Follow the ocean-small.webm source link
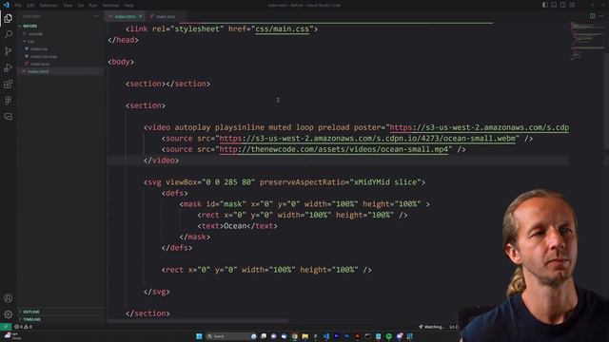Viewport: 609px width, 342px height. [367, 139]
